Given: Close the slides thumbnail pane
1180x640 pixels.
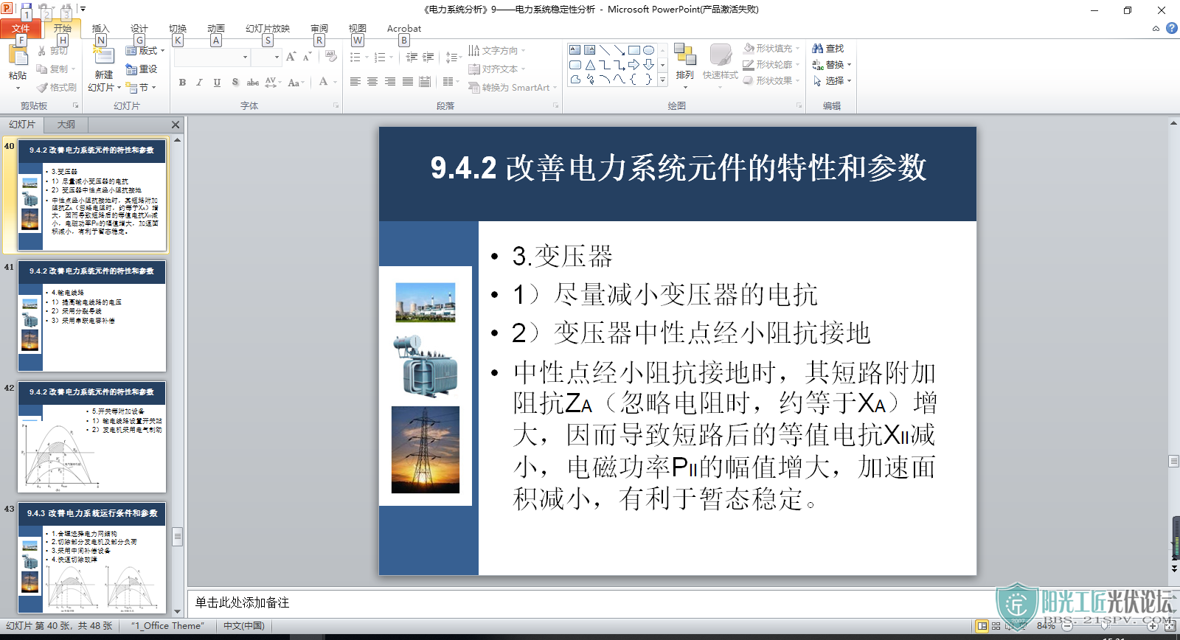Looking at the screenshot, I should coord(176,125).
